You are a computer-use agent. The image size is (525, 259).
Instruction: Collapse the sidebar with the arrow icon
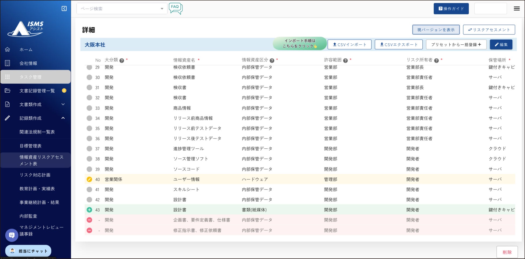64,9
